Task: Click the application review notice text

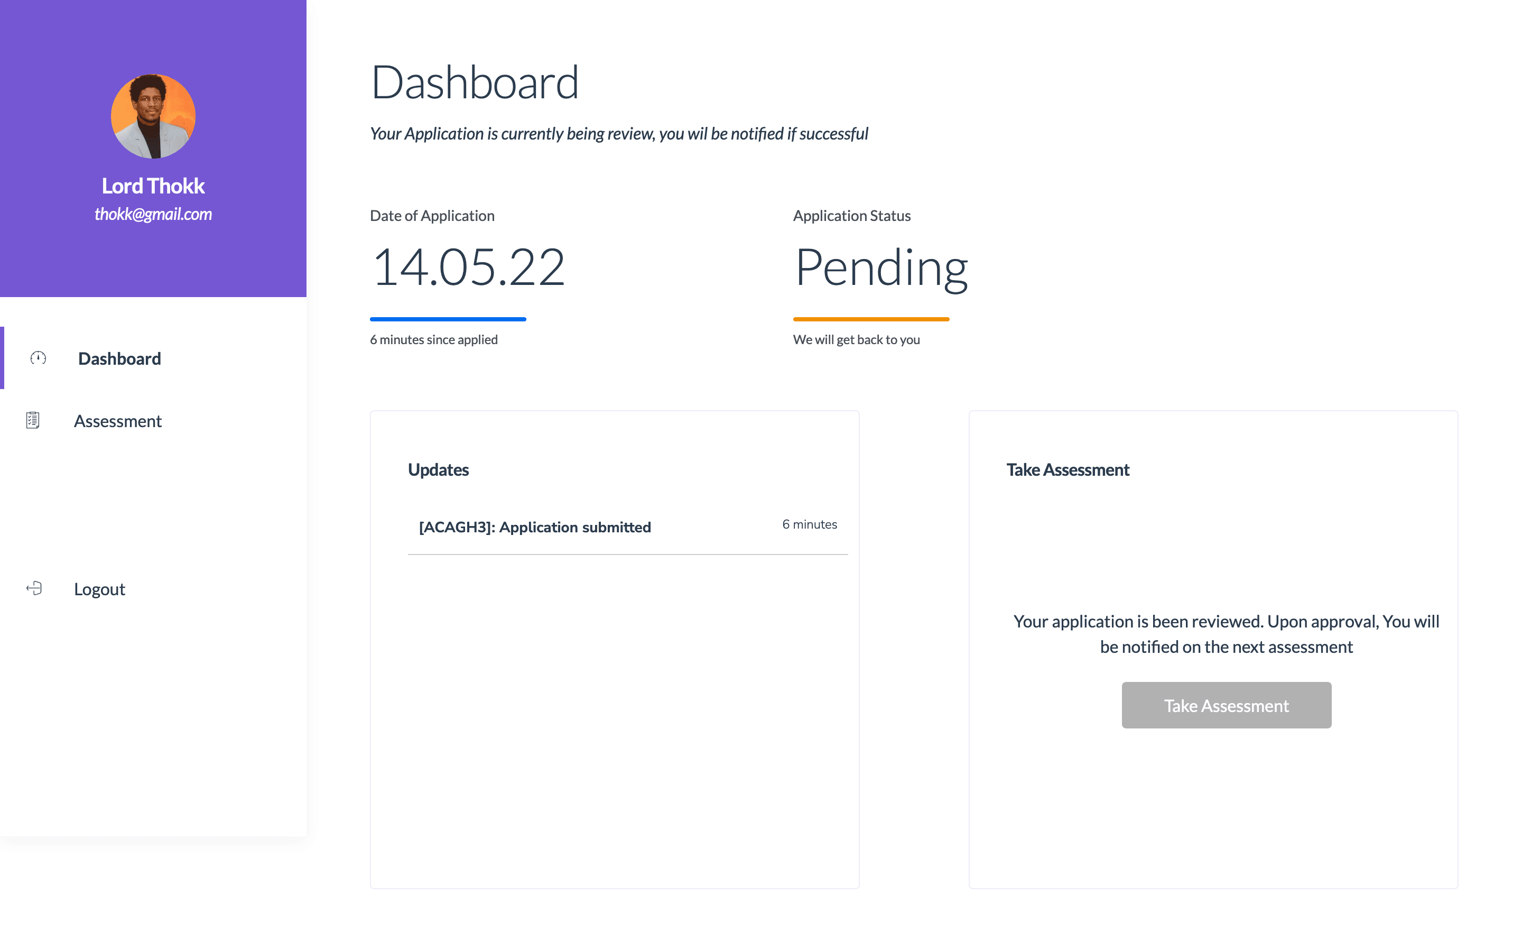Action: [618, 133]
